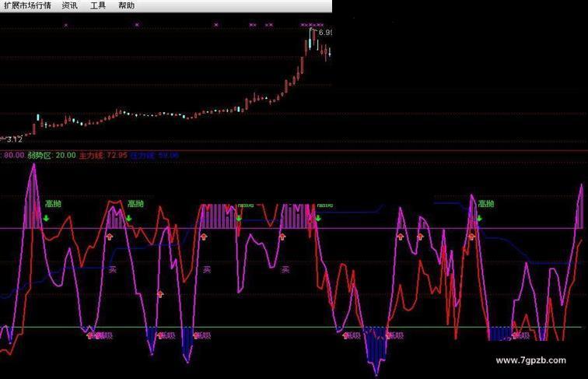588x379 pixels.
Task: Click the 3.12 low price label
Action: [14, 139]
